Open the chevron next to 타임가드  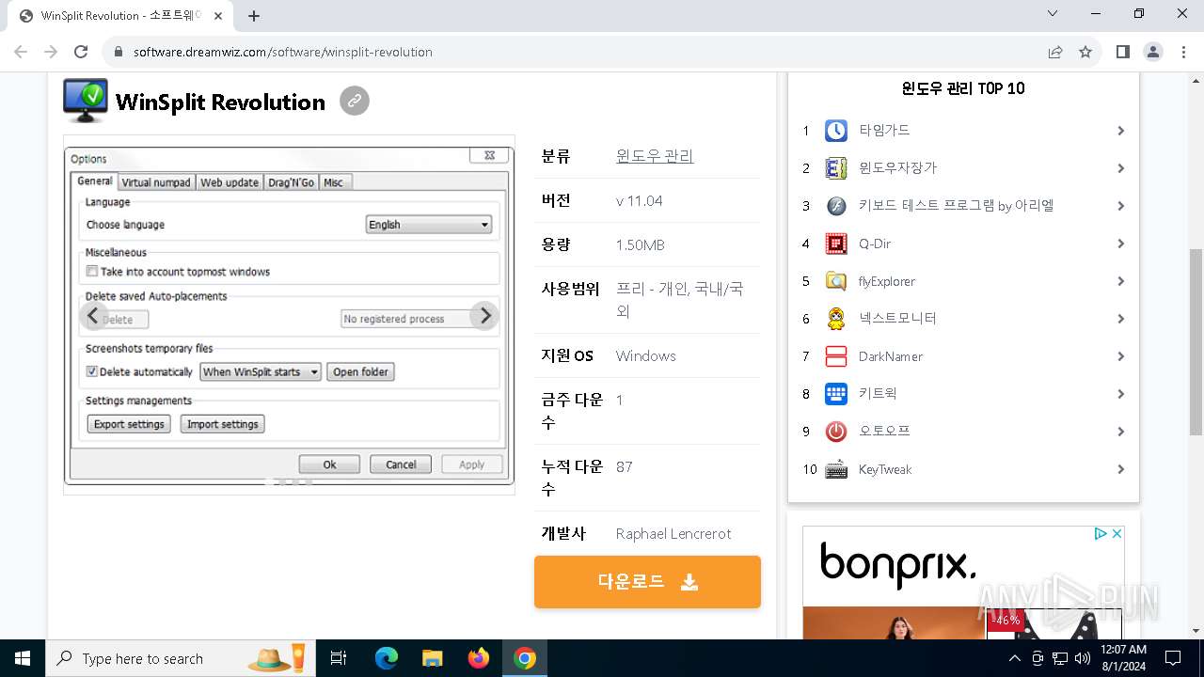(1120, 131)
